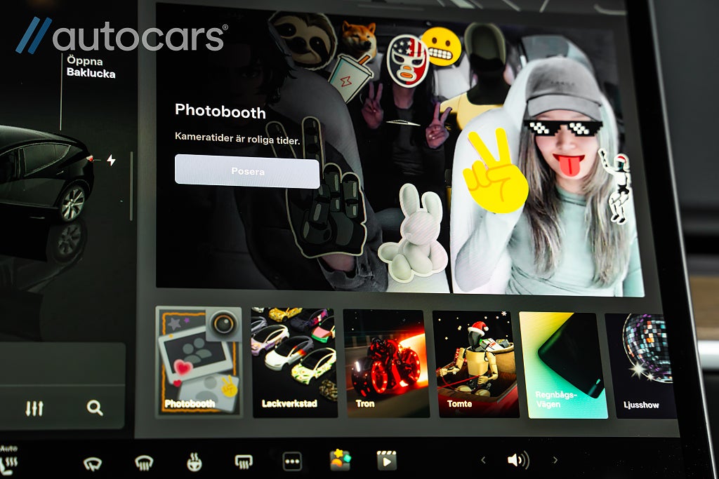The width and height of the screenshot is (719, 479).
Task: Toggle the Auto seat heater icon
Action: [8, 459]
